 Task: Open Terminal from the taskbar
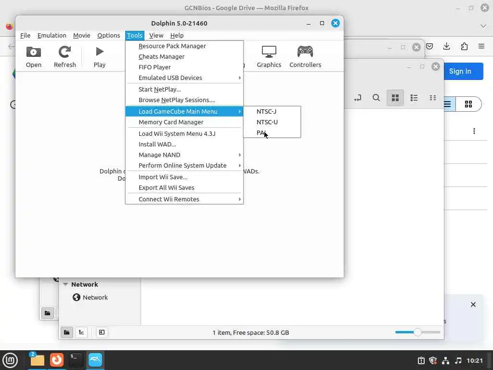click(x=76, y=360)
